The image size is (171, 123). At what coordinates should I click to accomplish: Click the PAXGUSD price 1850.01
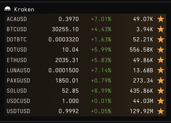click(67, 80)
